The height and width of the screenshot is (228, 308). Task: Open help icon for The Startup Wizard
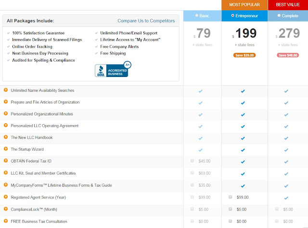tap(6, 150)
